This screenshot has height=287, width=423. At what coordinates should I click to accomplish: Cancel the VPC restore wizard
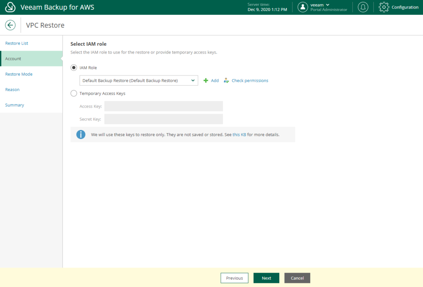click(x=297, y=278)
